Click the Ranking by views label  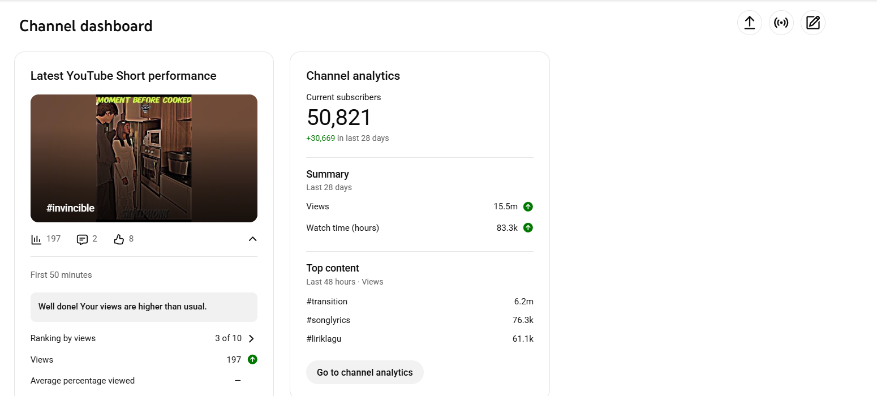pos(63,338)
